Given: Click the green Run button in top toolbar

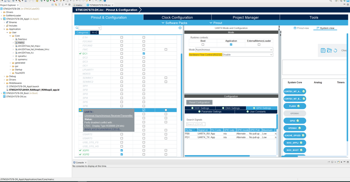Looking at the screenshot, I should coord(48,1).
